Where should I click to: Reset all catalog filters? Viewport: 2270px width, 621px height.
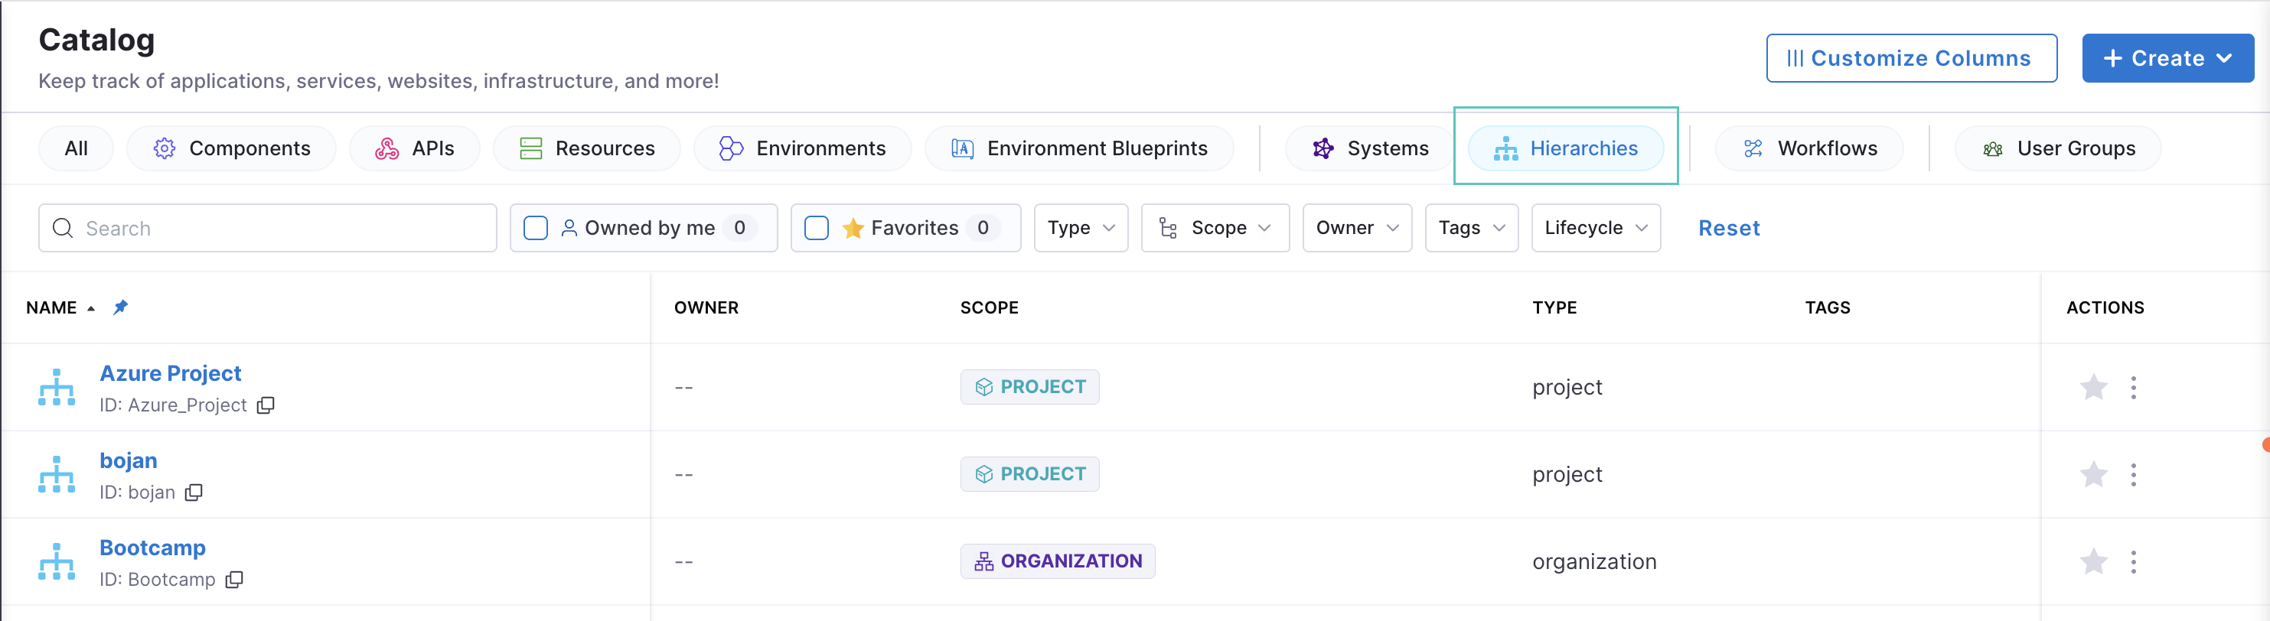point(1728,228)
